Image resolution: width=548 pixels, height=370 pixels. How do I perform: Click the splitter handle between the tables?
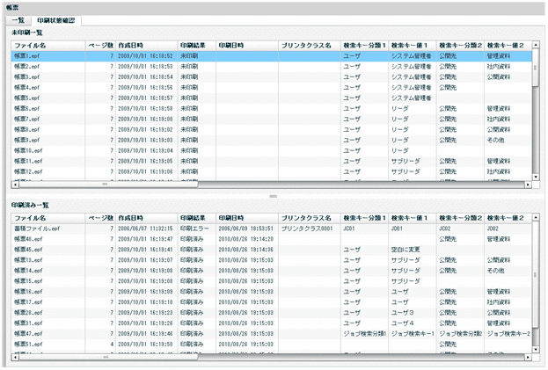[273, 195]
